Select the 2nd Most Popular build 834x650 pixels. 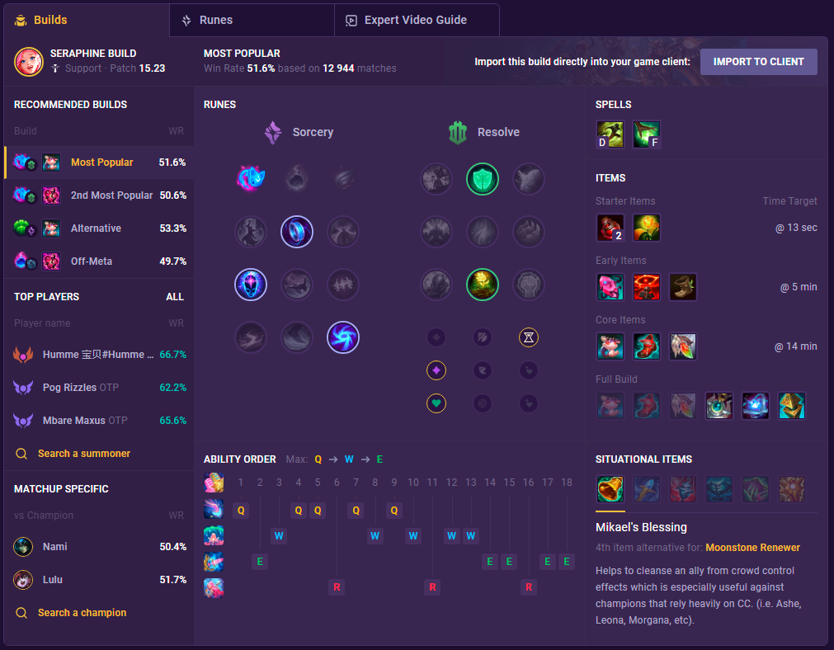pos(99,195)
